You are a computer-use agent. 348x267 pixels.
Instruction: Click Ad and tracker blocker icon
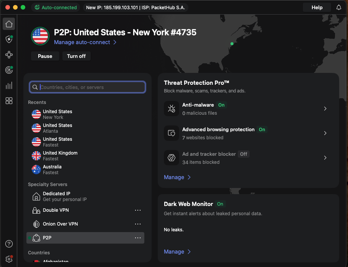[172, 158]
